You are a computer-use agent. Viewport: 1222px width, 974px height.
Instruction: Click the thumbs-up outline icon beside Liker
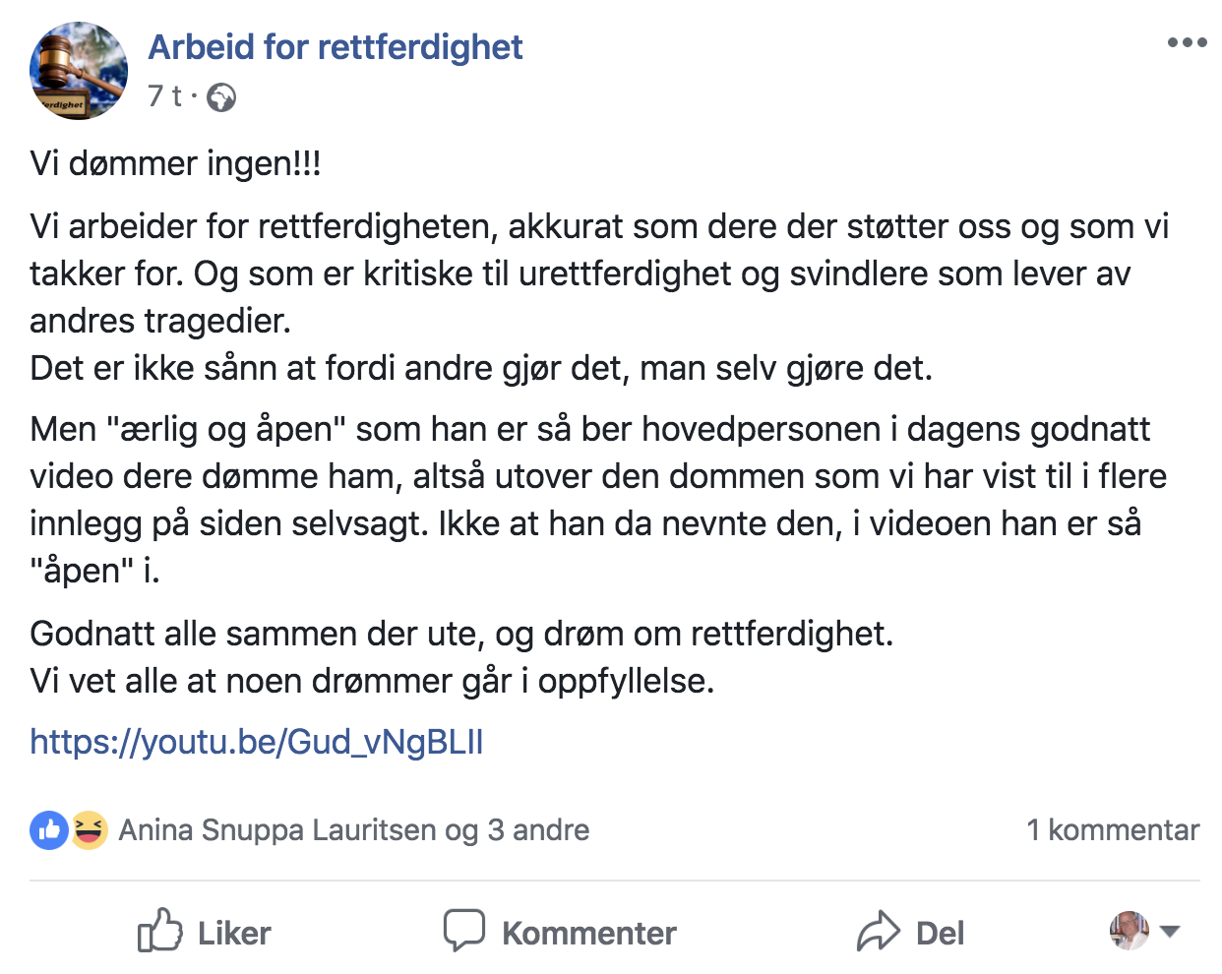159,930
